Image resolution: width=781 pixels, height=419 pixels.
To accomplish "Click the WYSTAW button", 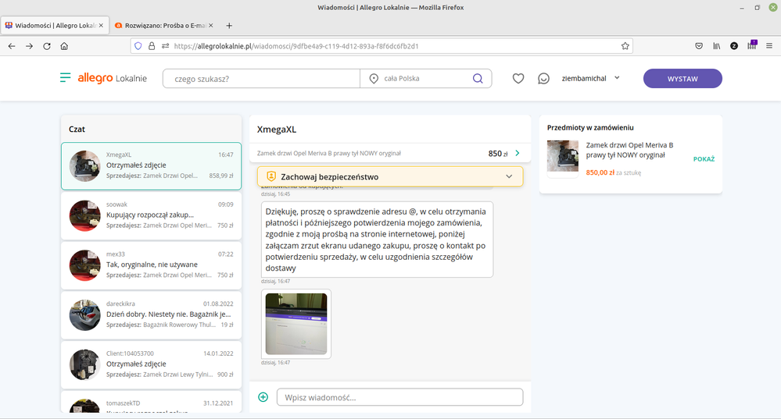I will (682, 79).
